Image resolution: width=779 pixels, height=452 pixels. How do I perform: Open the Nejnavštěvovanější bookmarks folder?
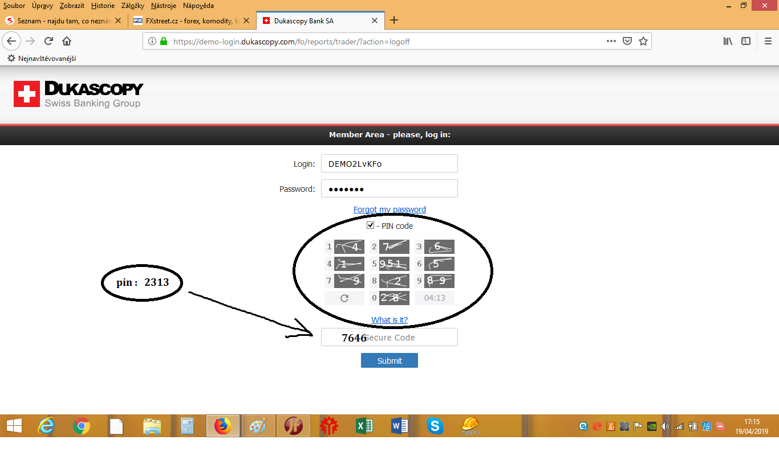[x=42, y=58]
